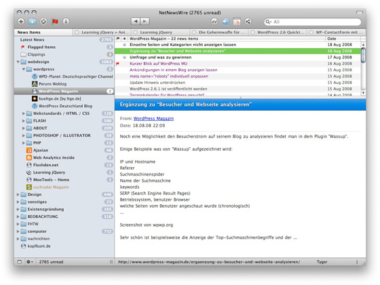Image resolution: width=380 pixels, height=285 pixels.
Task: Expand the PHOTOSHOP / ILLUSTRATOR folder
Action: pyautogui.click(x=24, y=136)
